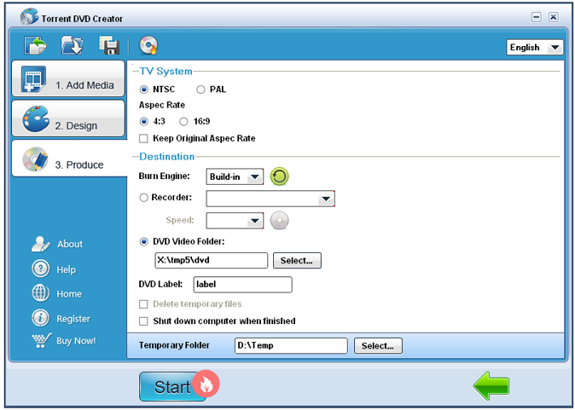This screenshot has height=410, width=575.
Task: Click the Temporary Folder path field
Action: pos(291,345)
